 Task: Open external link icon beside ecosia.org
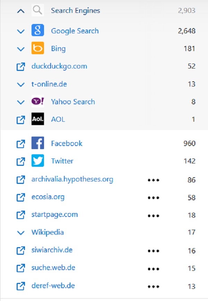pos(21,197)
